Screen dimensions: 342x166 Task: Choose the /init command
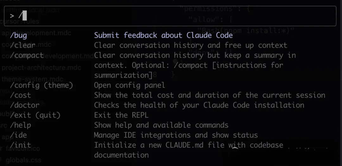pyautogui.click(x=20, y=145)
